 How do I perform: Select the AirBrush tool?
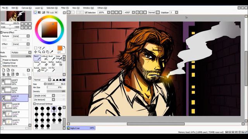tap(45, 58)
